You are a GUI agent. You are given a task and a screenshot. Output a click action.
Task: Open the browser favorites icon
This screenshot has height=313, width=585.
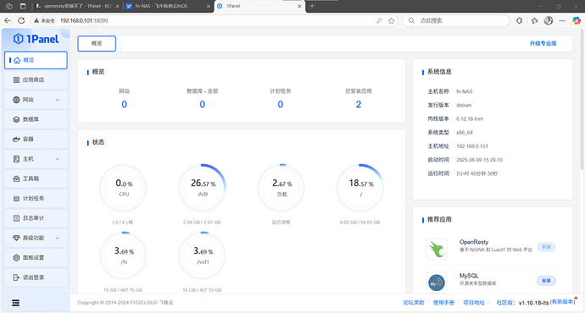tap(535, 21)
